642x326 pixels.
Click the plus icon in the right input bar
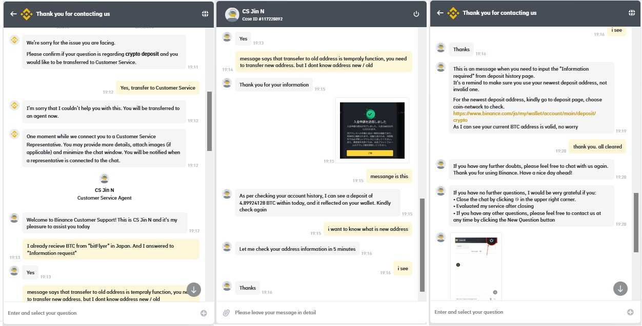(x=630, y=312)
